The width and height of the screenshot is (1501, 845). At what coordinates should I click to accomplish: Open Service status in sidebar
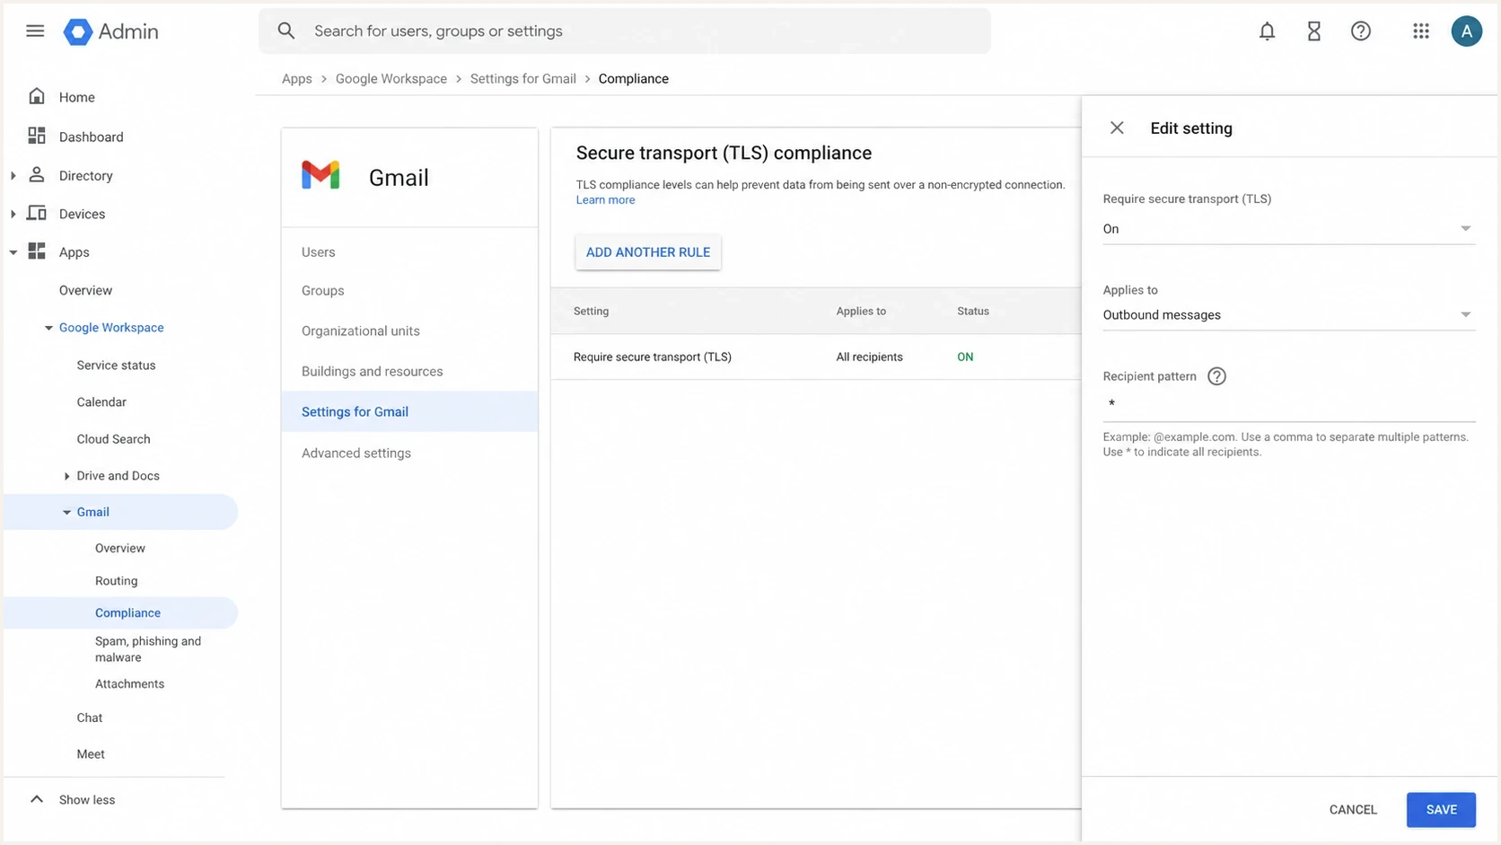pyautogui.click(x=116, y=365)
